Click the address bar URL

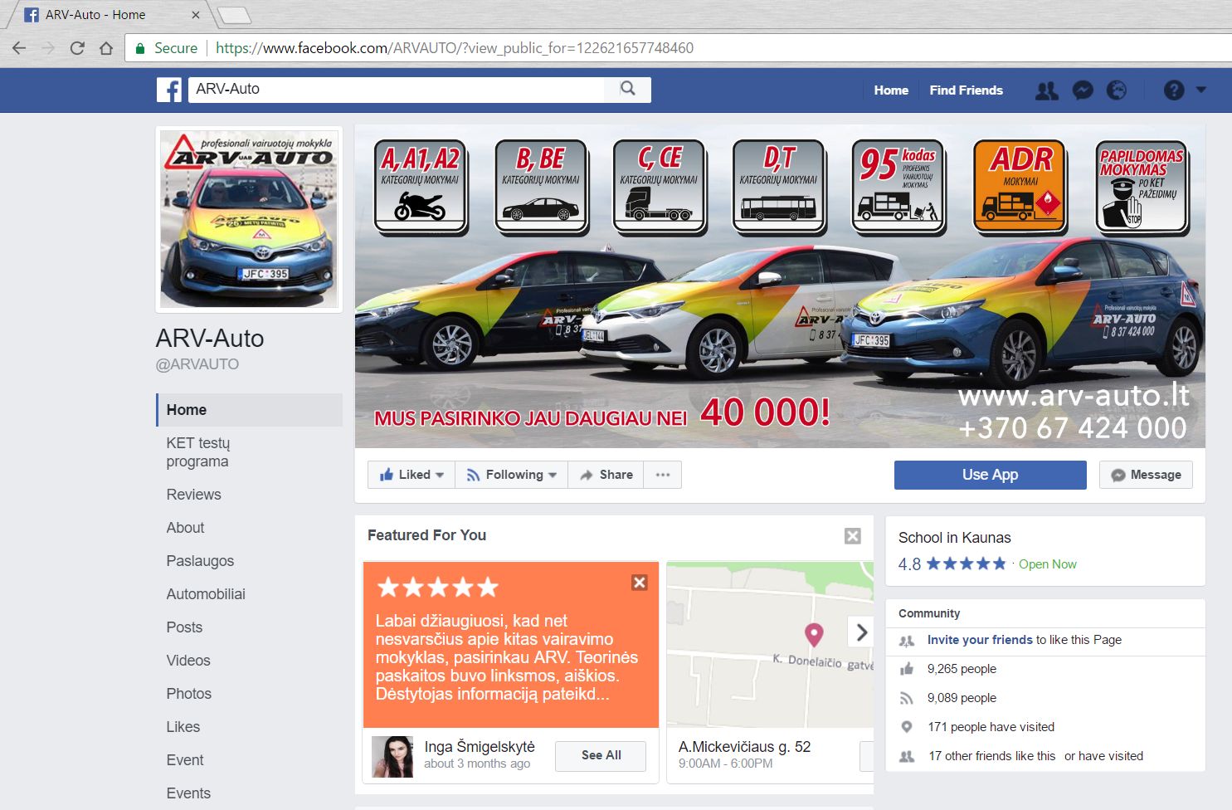tap(455, 48)
